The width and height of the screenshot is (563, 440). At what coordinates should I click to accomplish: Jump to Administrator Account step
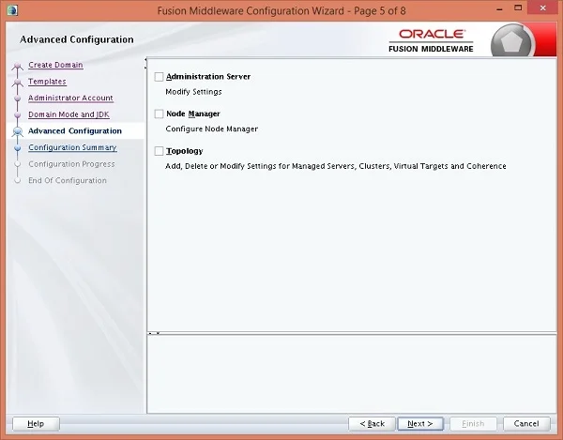click(70, 98)
